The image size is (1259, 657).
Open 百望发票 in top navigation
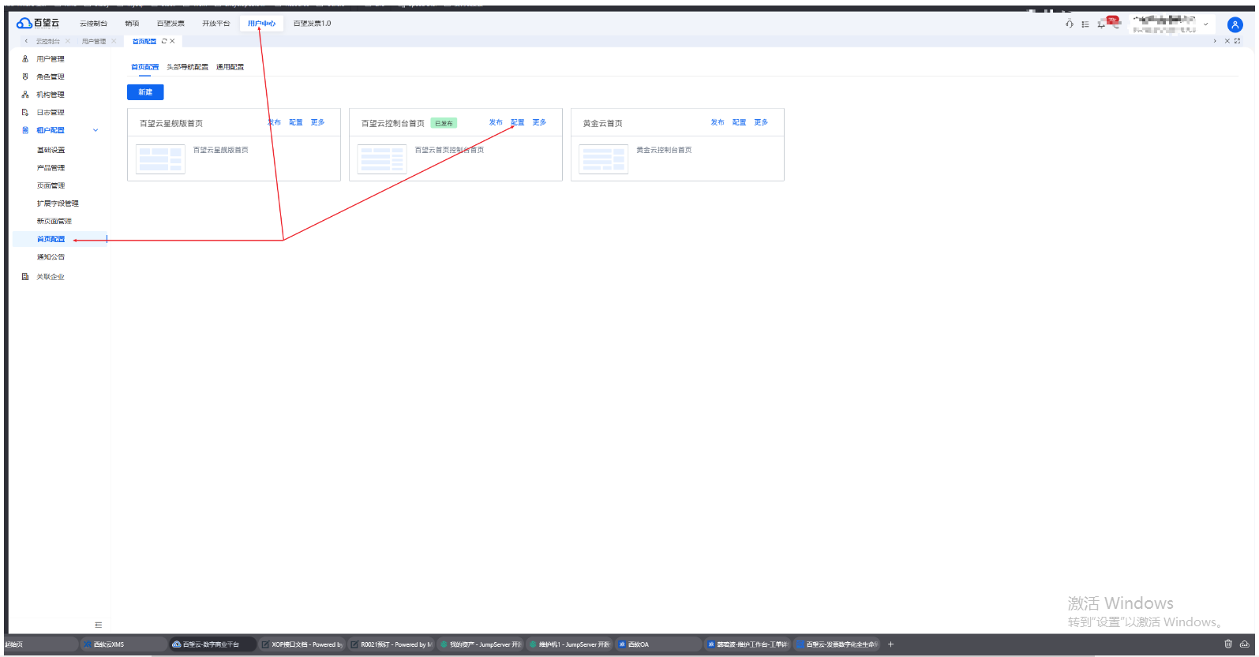coord(170,24)
